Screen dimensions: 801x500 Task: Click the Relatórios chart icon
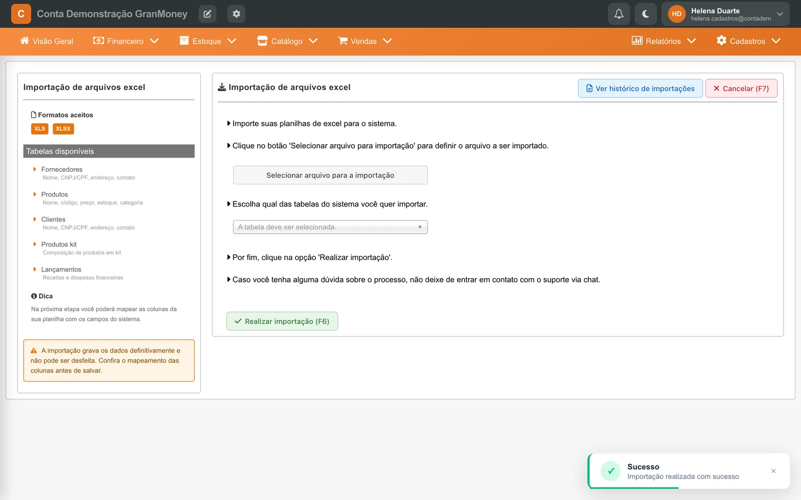pyautogui.click(x=637, y=40)
